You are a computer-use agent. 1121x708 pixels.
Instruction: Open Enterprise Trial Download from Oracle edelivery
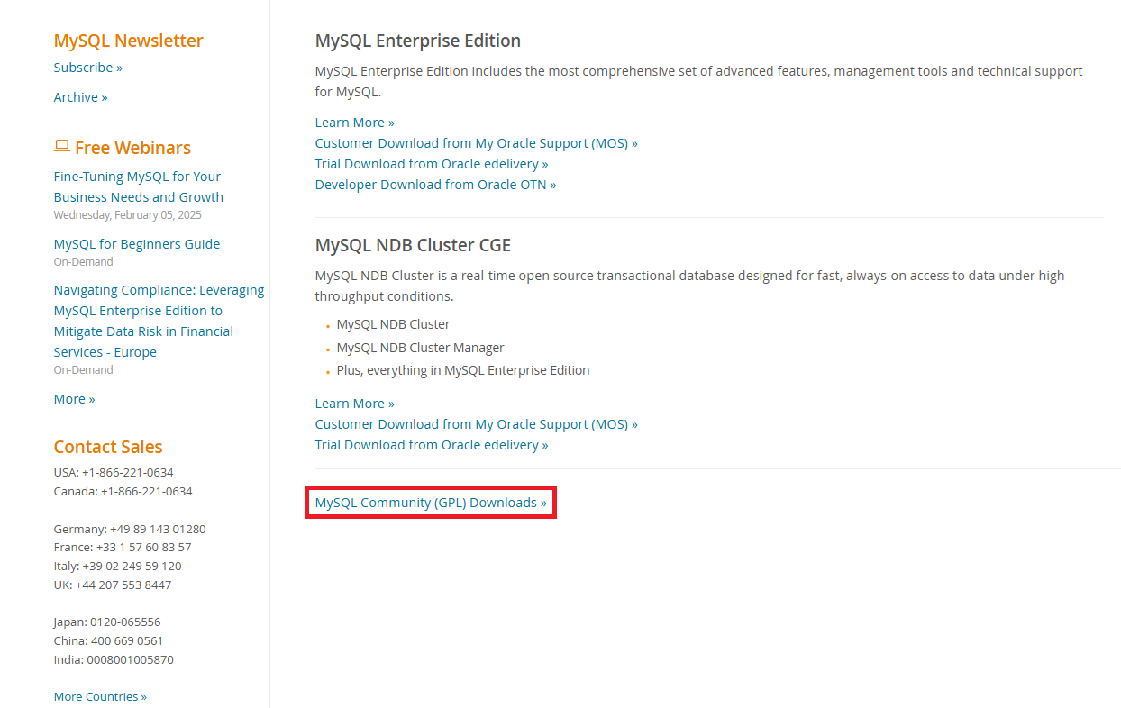click(x=432, y=164)
